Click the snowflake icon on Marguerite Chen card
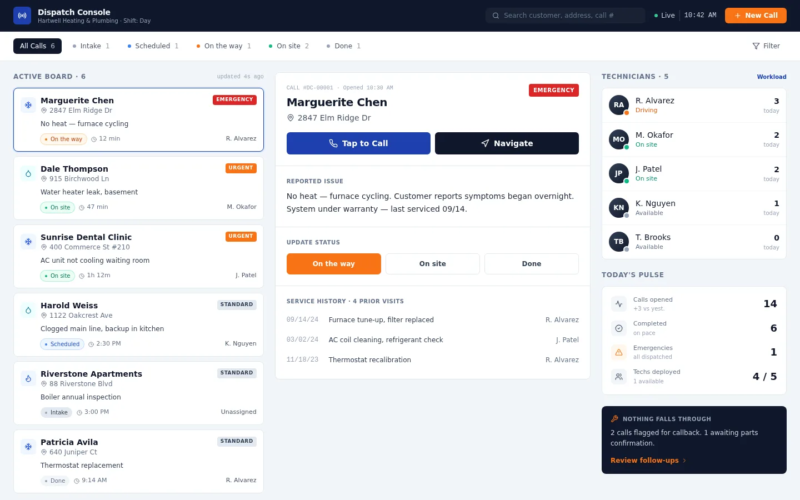 [x=28, y=105]
